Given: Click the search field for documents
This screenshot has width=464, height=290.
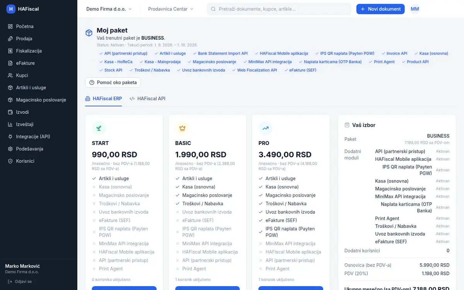Looking at the screenshot, I should click(279, 9).
